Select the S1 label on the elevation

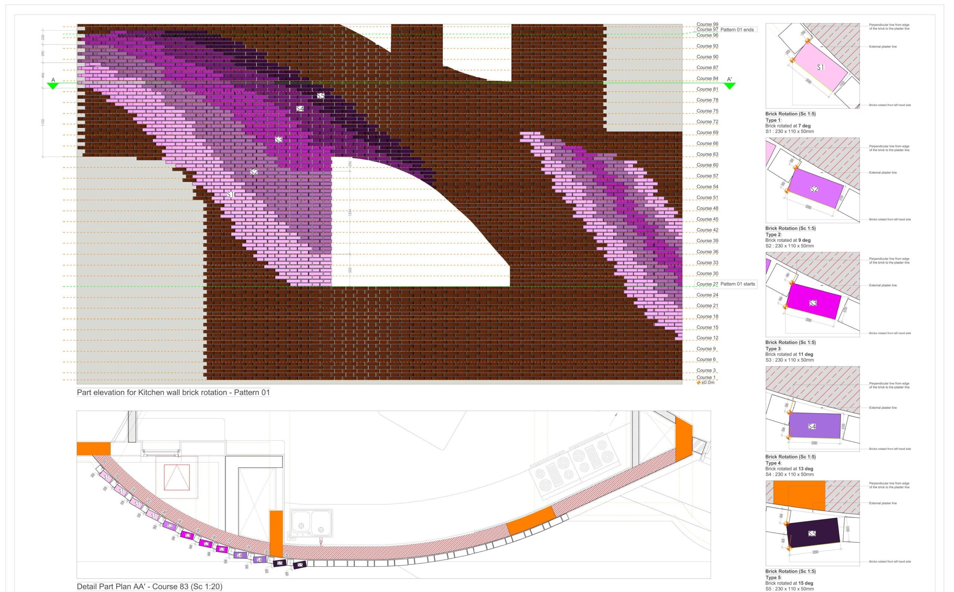[231, 194]
